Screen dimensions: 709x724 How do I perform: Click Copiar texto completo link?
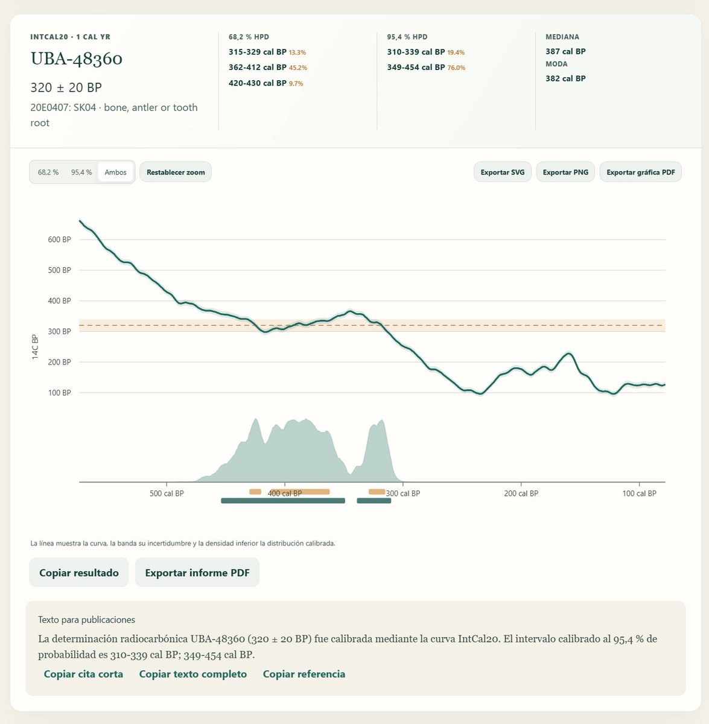193,674
